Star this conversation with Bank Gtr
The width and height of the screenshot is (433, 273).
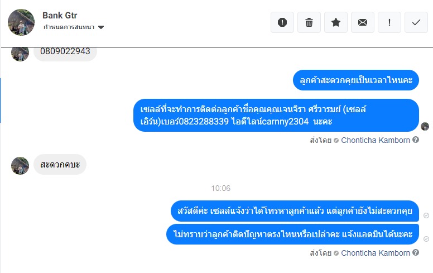[x=336, y=22]
